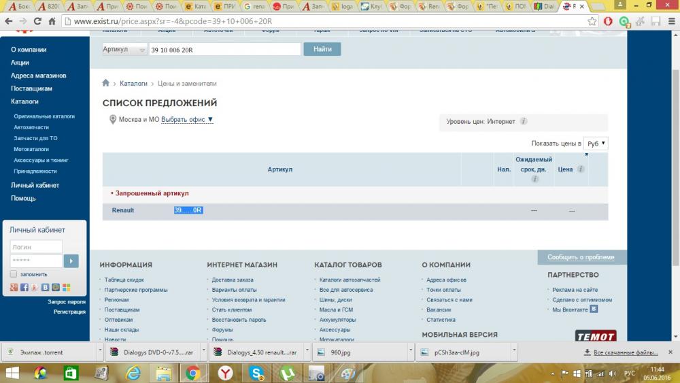
Task: Open Все скачанные файлы link
Action: pyautogui.click(x=626, y=352)
